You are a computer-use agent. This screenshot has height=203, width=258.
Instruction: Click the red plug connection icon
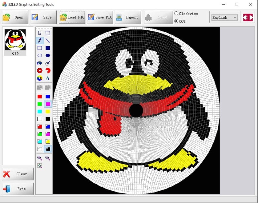(x=248, y=17)
